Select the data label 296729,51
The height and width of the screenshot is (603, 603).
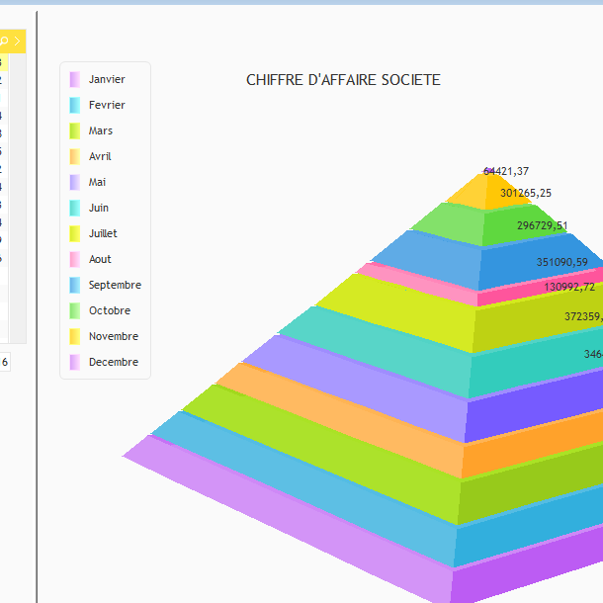pyautogui.click(x=543, y=225)
